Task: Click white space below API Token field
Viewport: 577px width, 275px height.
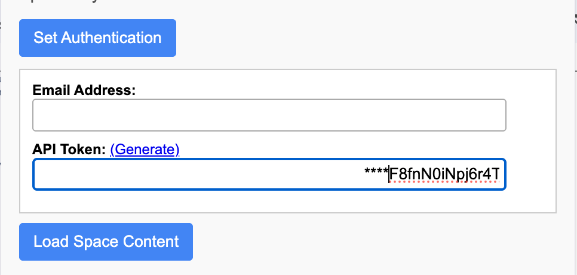Action: click(x=269, y=202)
